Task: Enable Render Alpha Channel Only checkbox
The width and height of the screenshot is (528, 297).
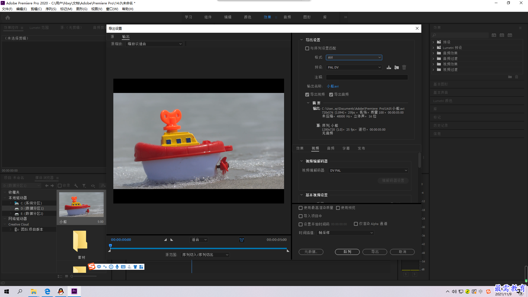Action: tap(356, 224)
